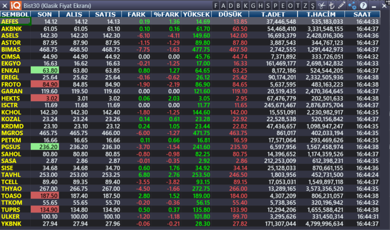Select the YKBNK symbol
The height and width of the screenshot is (230, 390).
click(11, 224)
